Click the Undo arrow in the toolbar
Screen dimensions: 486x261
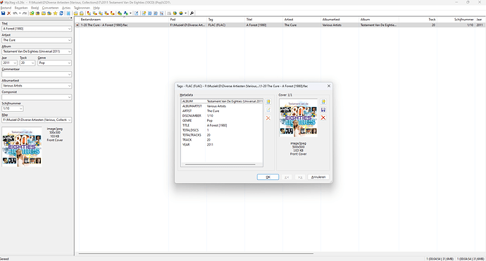click(x=15, y=13)
